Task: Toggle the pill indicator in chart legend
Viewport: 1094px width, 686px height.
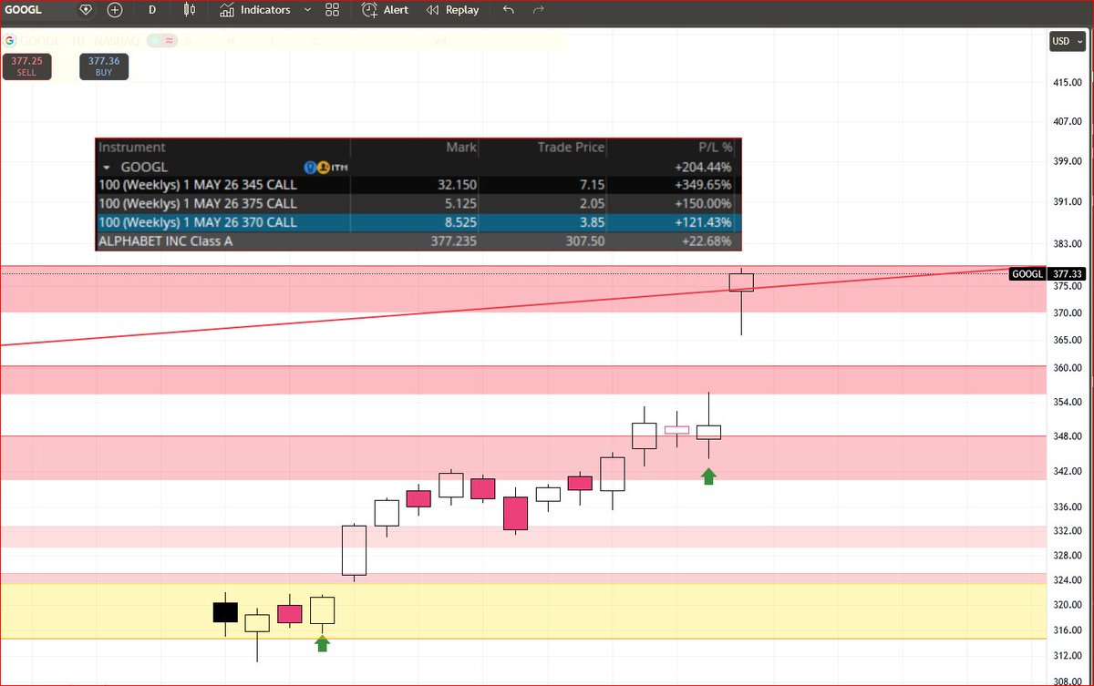Action: tap(162, 41)
